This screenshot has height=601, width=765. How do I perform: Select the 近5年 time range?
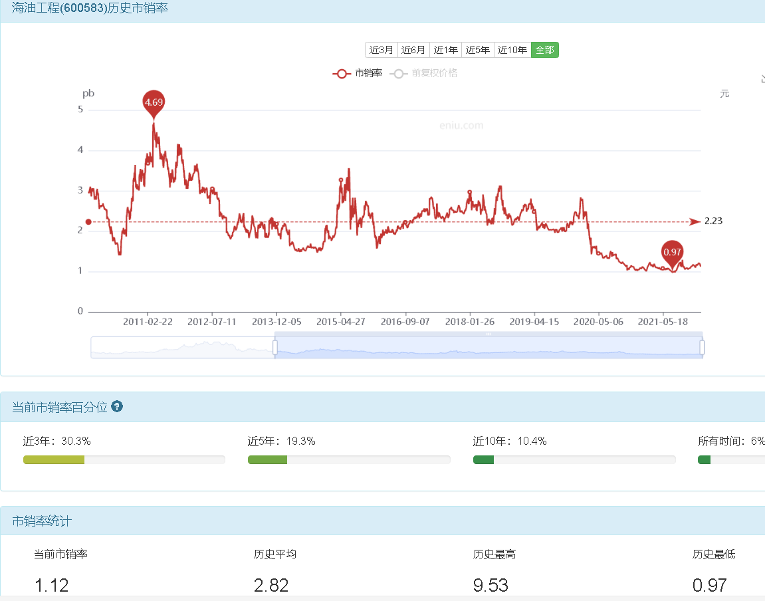tap(478, 50)
